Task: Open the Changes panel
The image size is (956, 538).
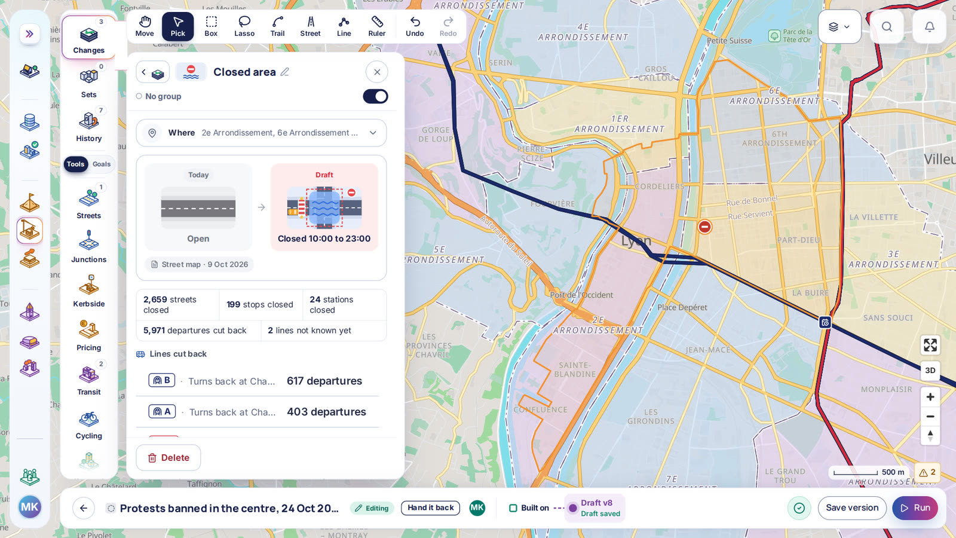Action: (x=89, y=38)
